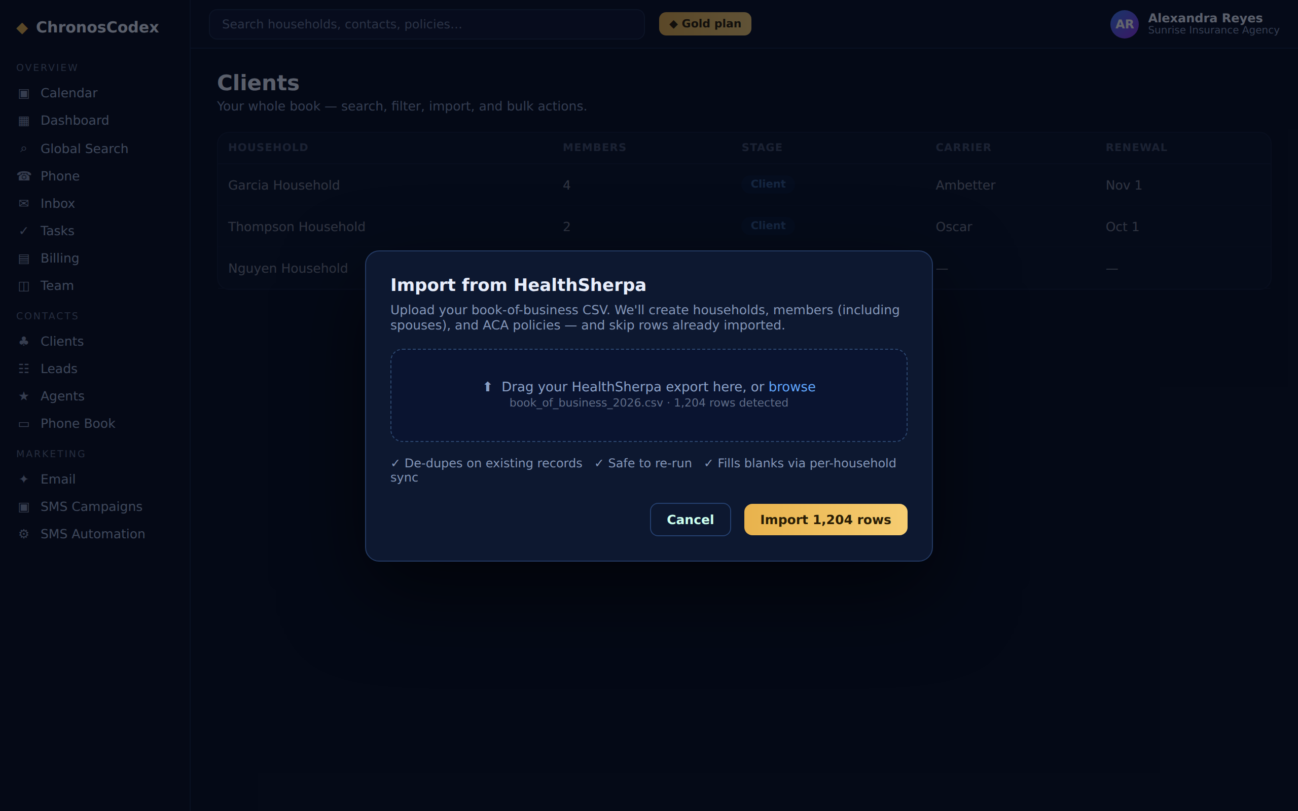The width and height of the screenshot is (1298, 811).
Task: Select the Garcia Household row
Action: click(744, 185)
